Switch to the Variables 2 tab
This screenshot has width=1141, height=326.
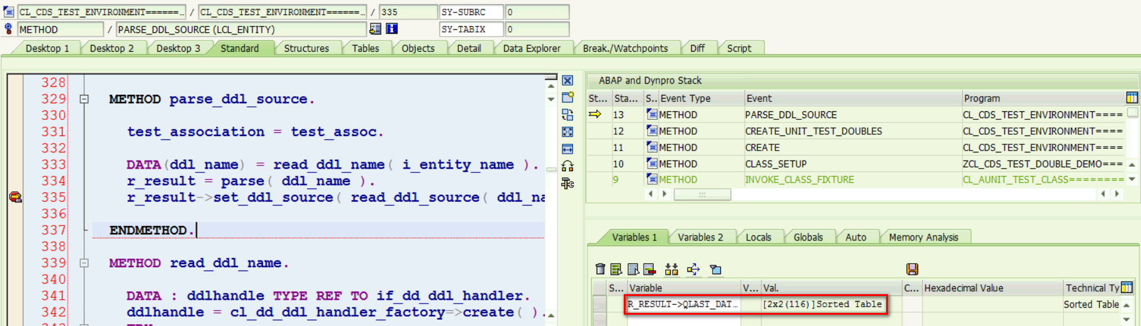pos(701,237)
